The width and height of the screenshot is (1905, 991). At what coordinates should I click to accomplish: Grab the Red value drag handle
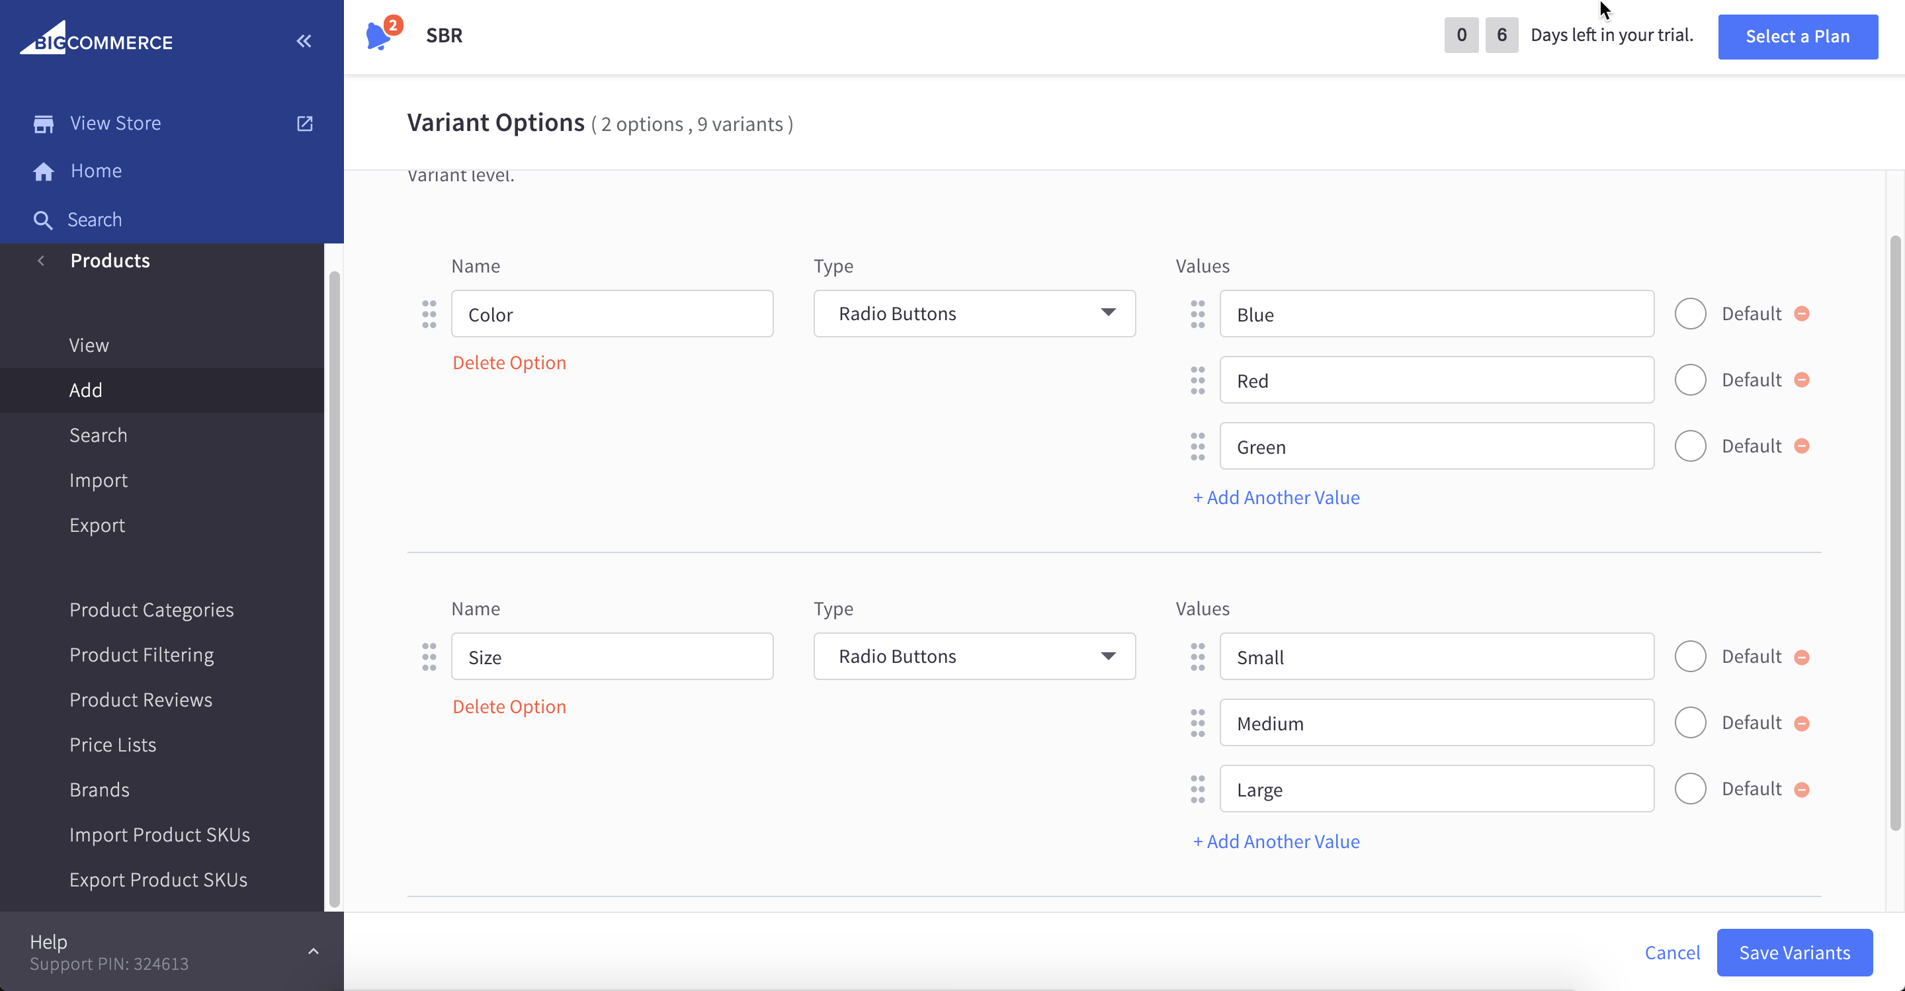tap(1198, 380)
